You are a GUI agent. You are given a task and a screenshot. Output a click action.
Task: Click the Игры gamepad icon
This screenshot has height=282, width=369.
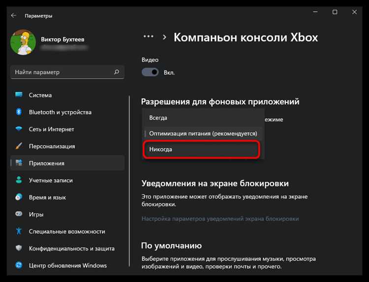click(19, 214)
